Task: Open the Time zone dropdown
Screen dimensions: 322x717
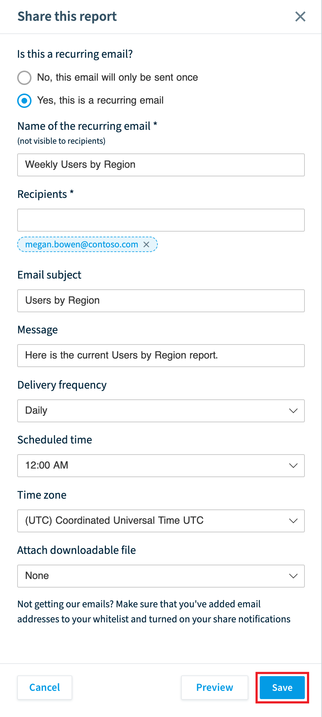Action: click(x=161, y=521)
